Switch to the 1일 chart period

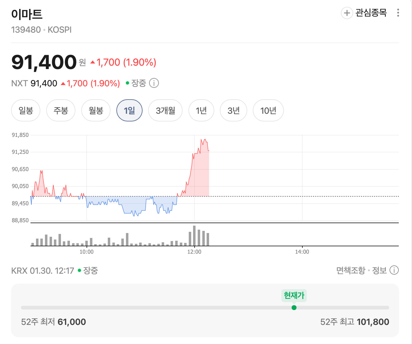129,110
